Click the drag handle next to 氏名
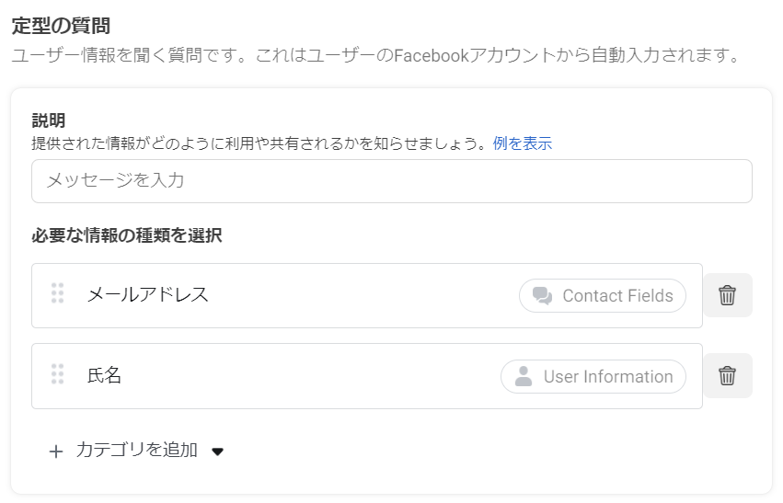 pyautogui.click(x=57, y=374)
